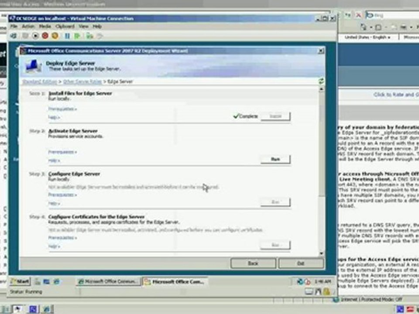419x314 pixels.
Task: Click the blue Pause VM icon
Action: point(67,36)
